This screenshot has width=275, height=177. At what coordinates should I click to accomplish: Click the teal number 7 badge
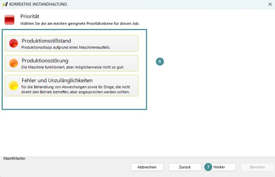[x=208, y=167]
